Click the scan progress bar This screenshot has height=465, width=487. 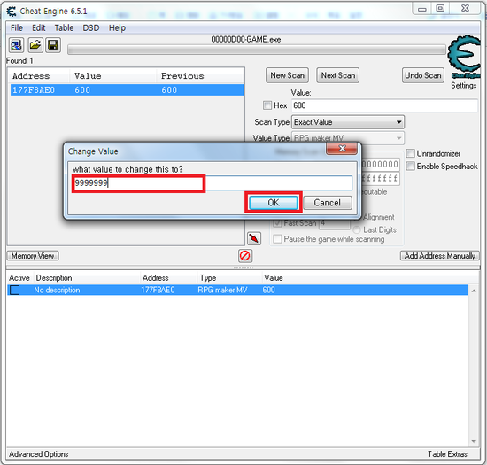pos(257,50)
